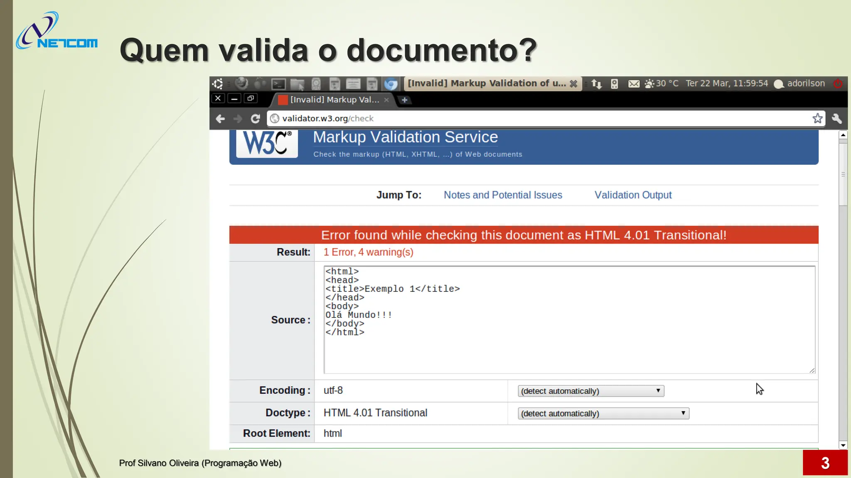Image resolution: width=851 pixels, height=478 pixels.
Task: Go back with the browser back arrow
Action: (220, 119)
